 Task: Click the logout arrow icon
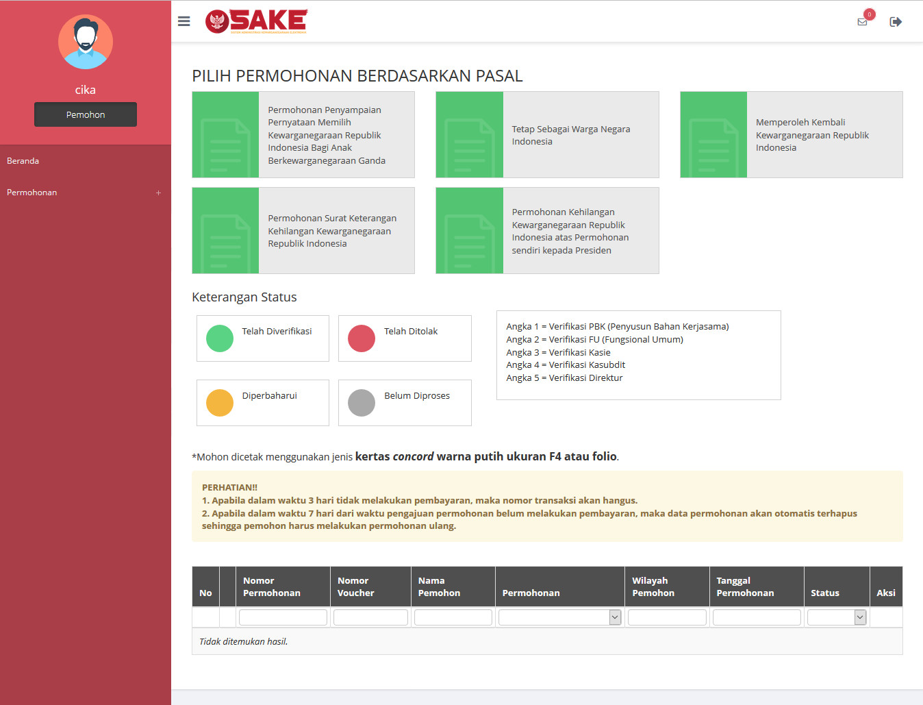point(895,22)
